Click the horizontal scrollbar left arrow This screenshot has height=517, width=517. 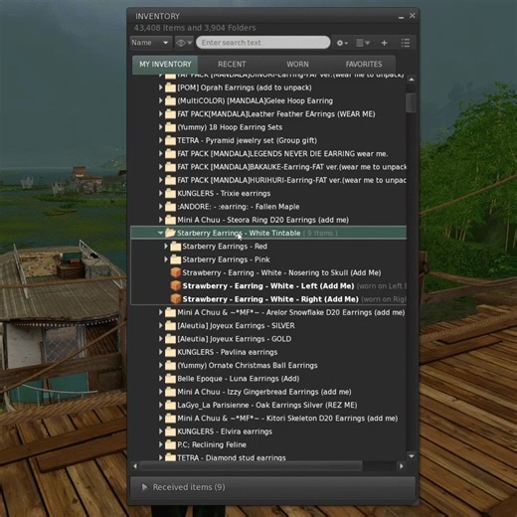(135, 466)
